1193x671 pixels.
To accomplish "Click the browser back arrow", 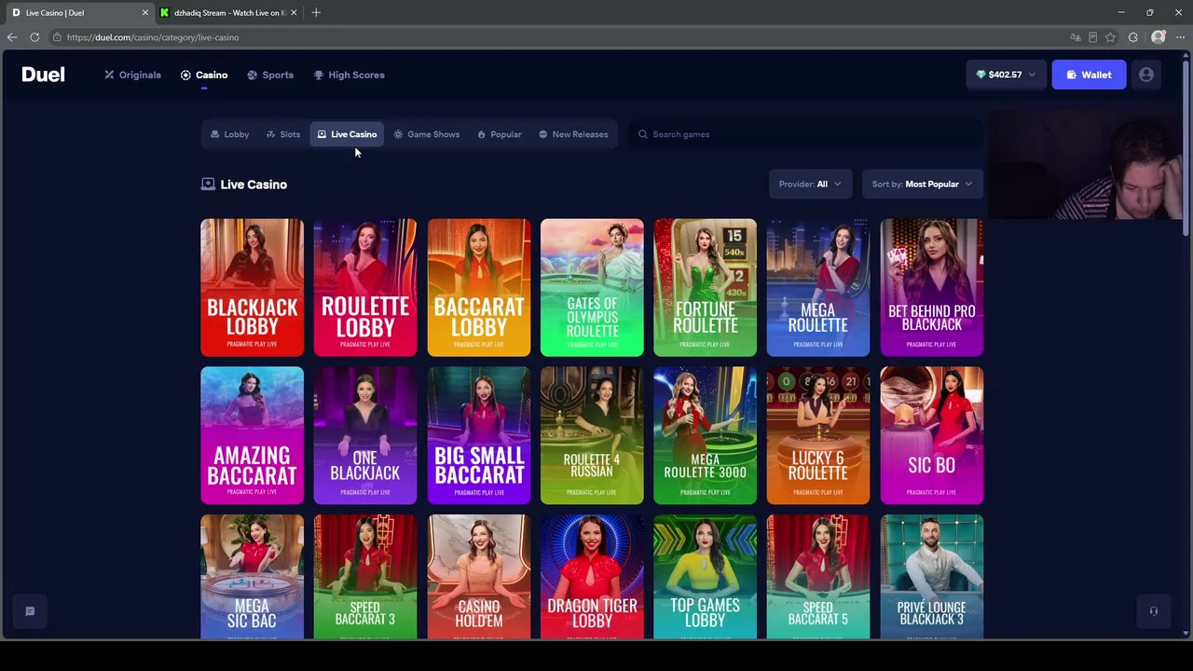I will (11, 37).
